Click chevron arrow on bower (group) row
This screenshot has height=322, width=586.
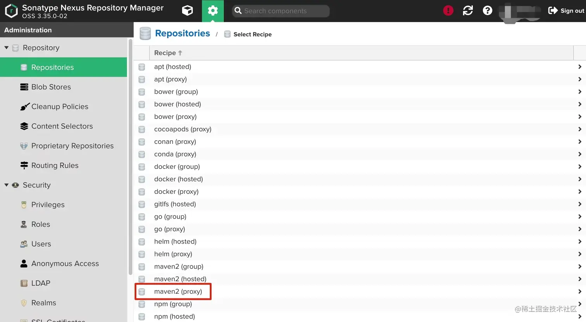point(580,91)
